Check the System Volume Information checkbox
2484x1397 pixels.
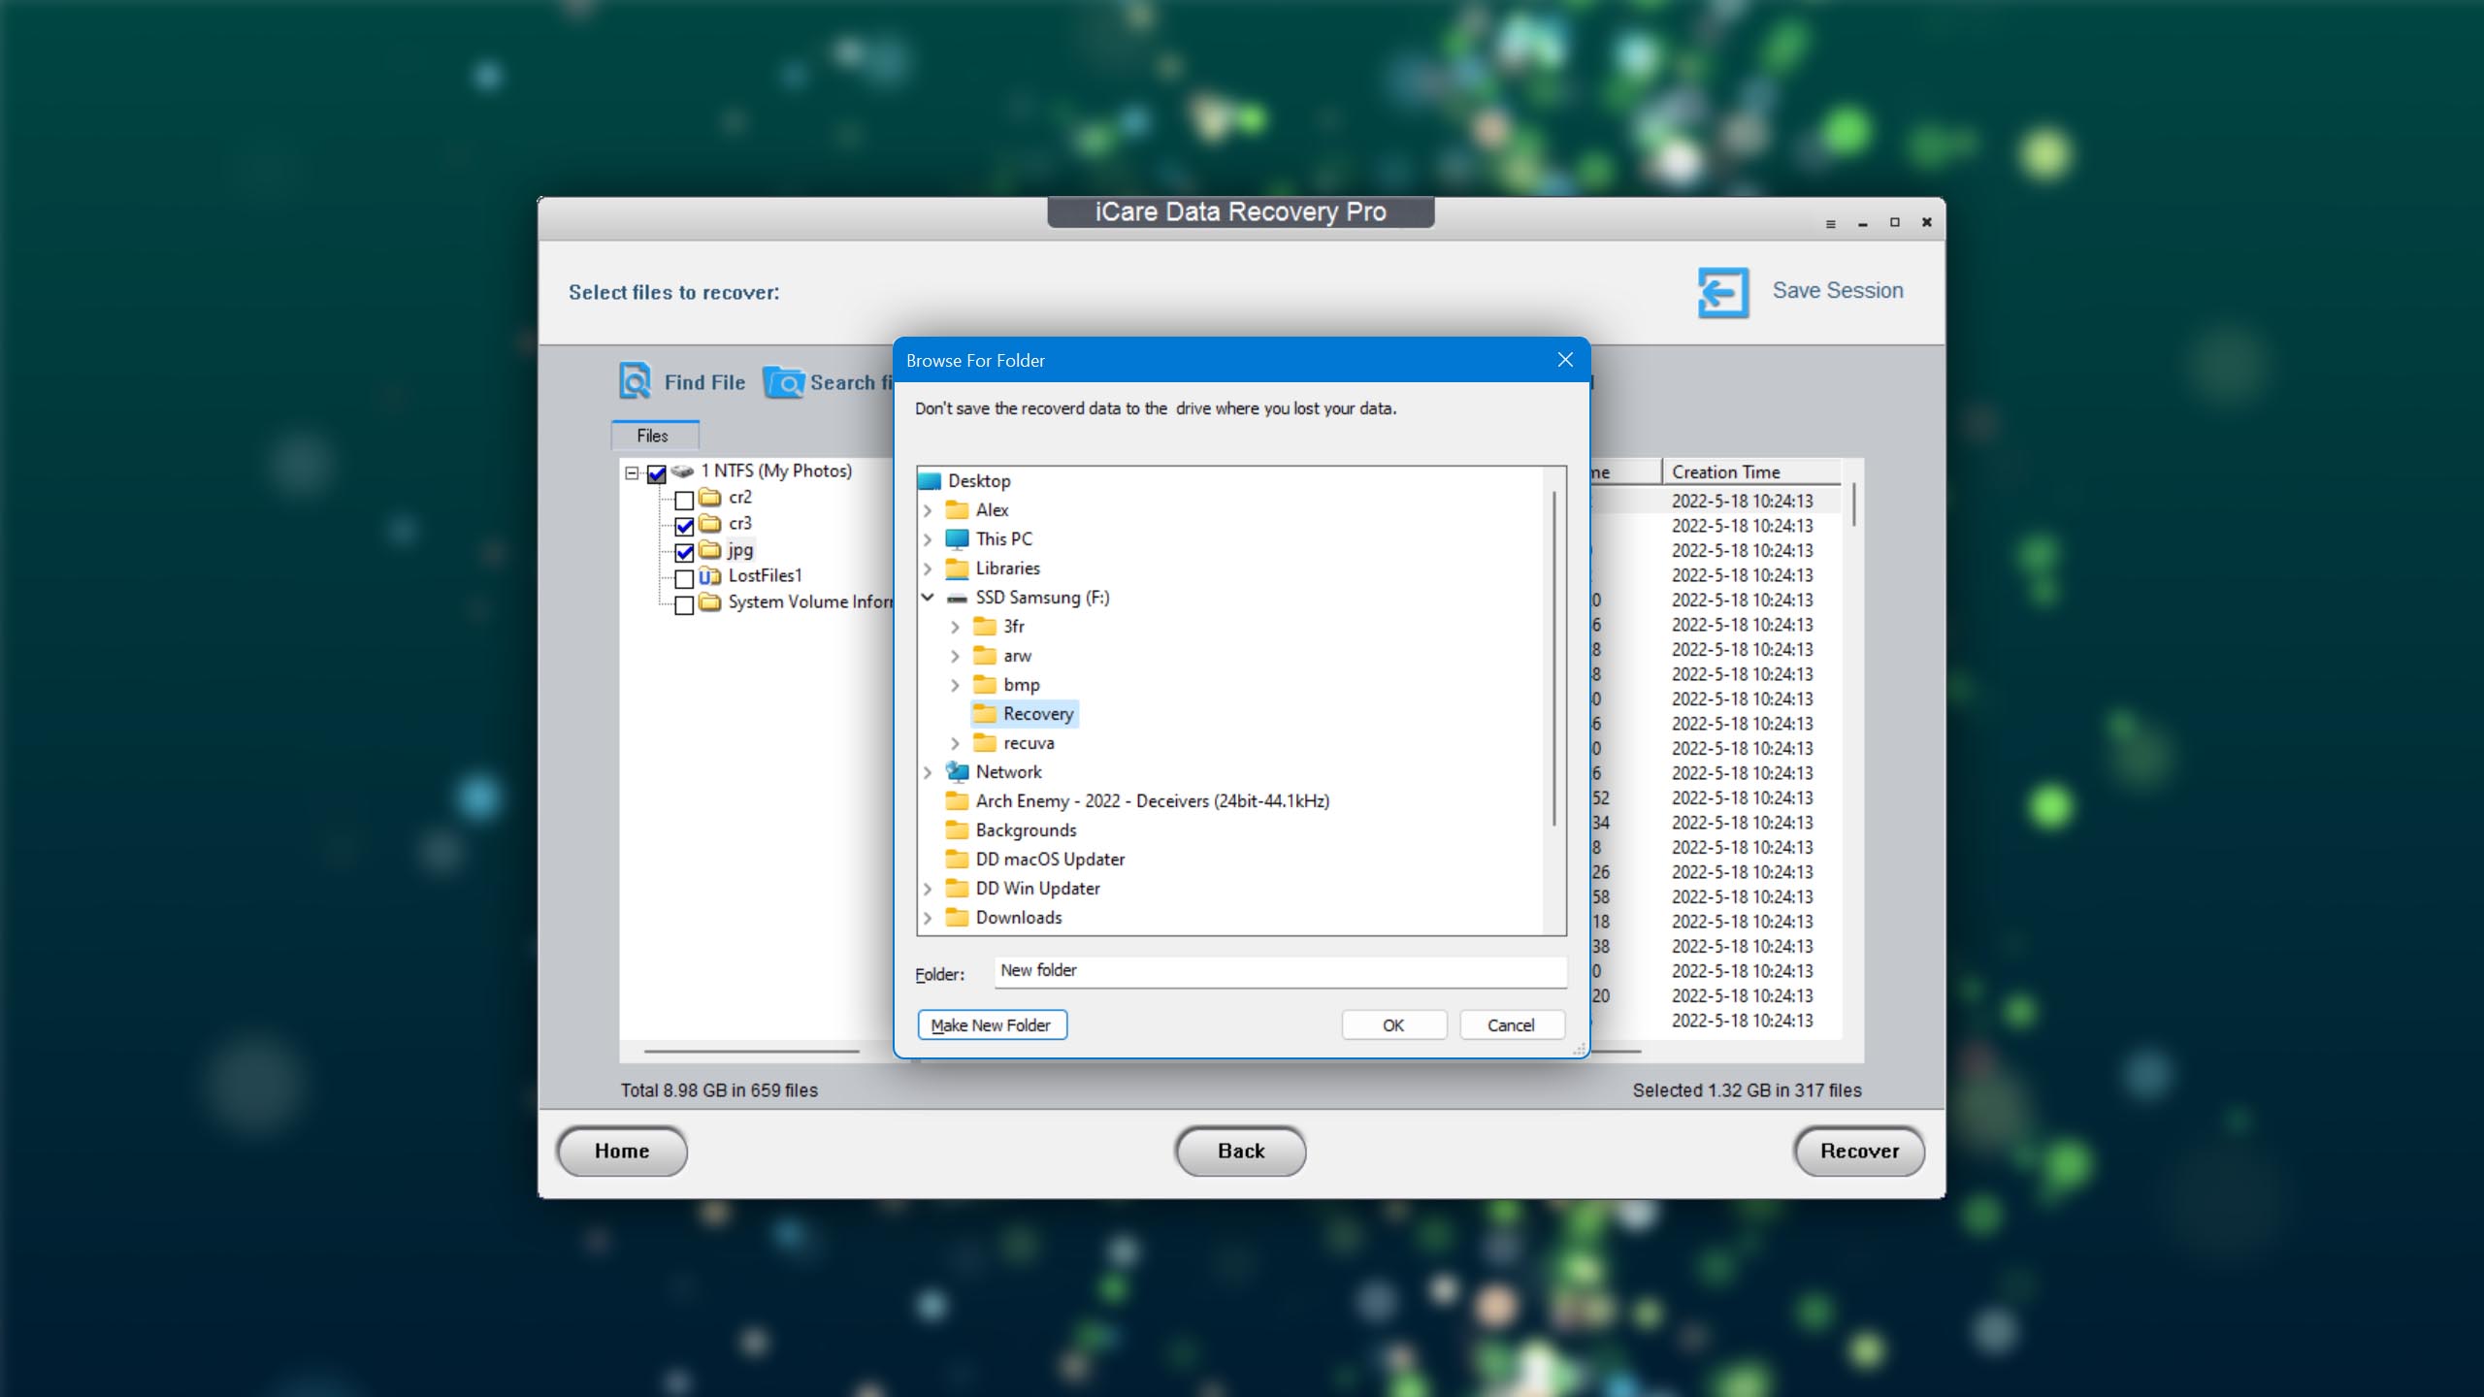(684, 604)
